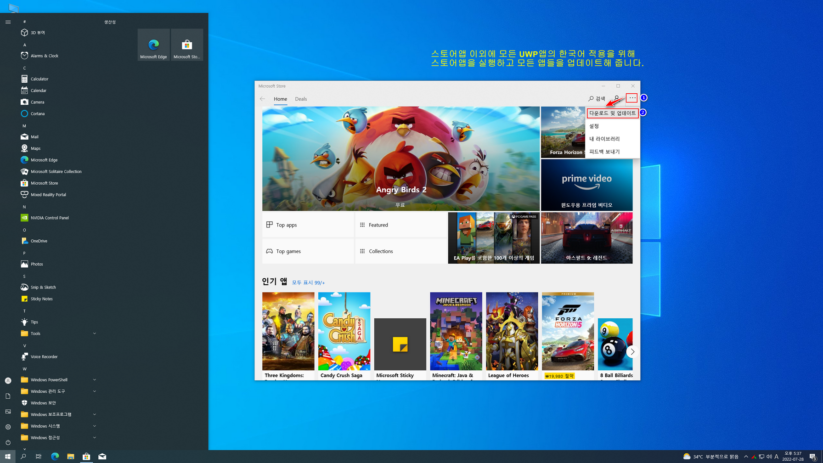Expand the Start menu hamburger navigation

8,22
